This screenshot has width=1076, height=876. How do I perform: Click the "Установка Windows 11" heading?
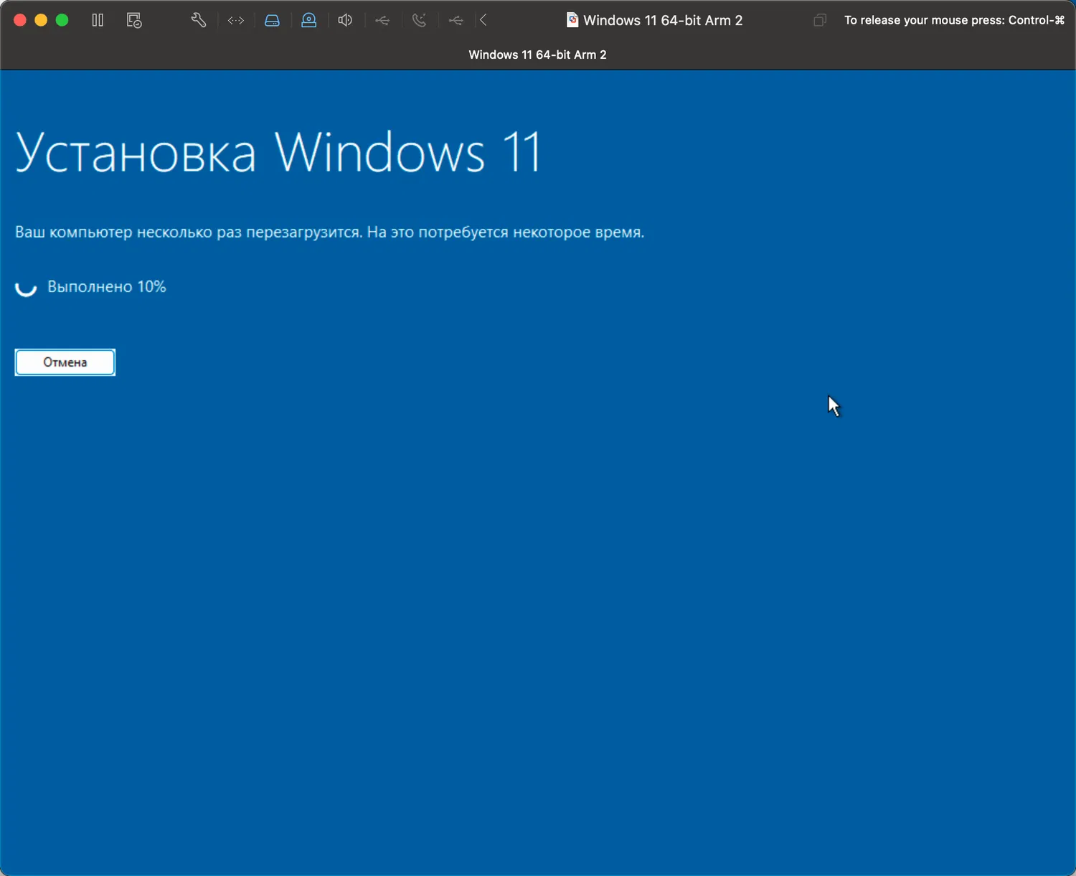coord(278,153)
